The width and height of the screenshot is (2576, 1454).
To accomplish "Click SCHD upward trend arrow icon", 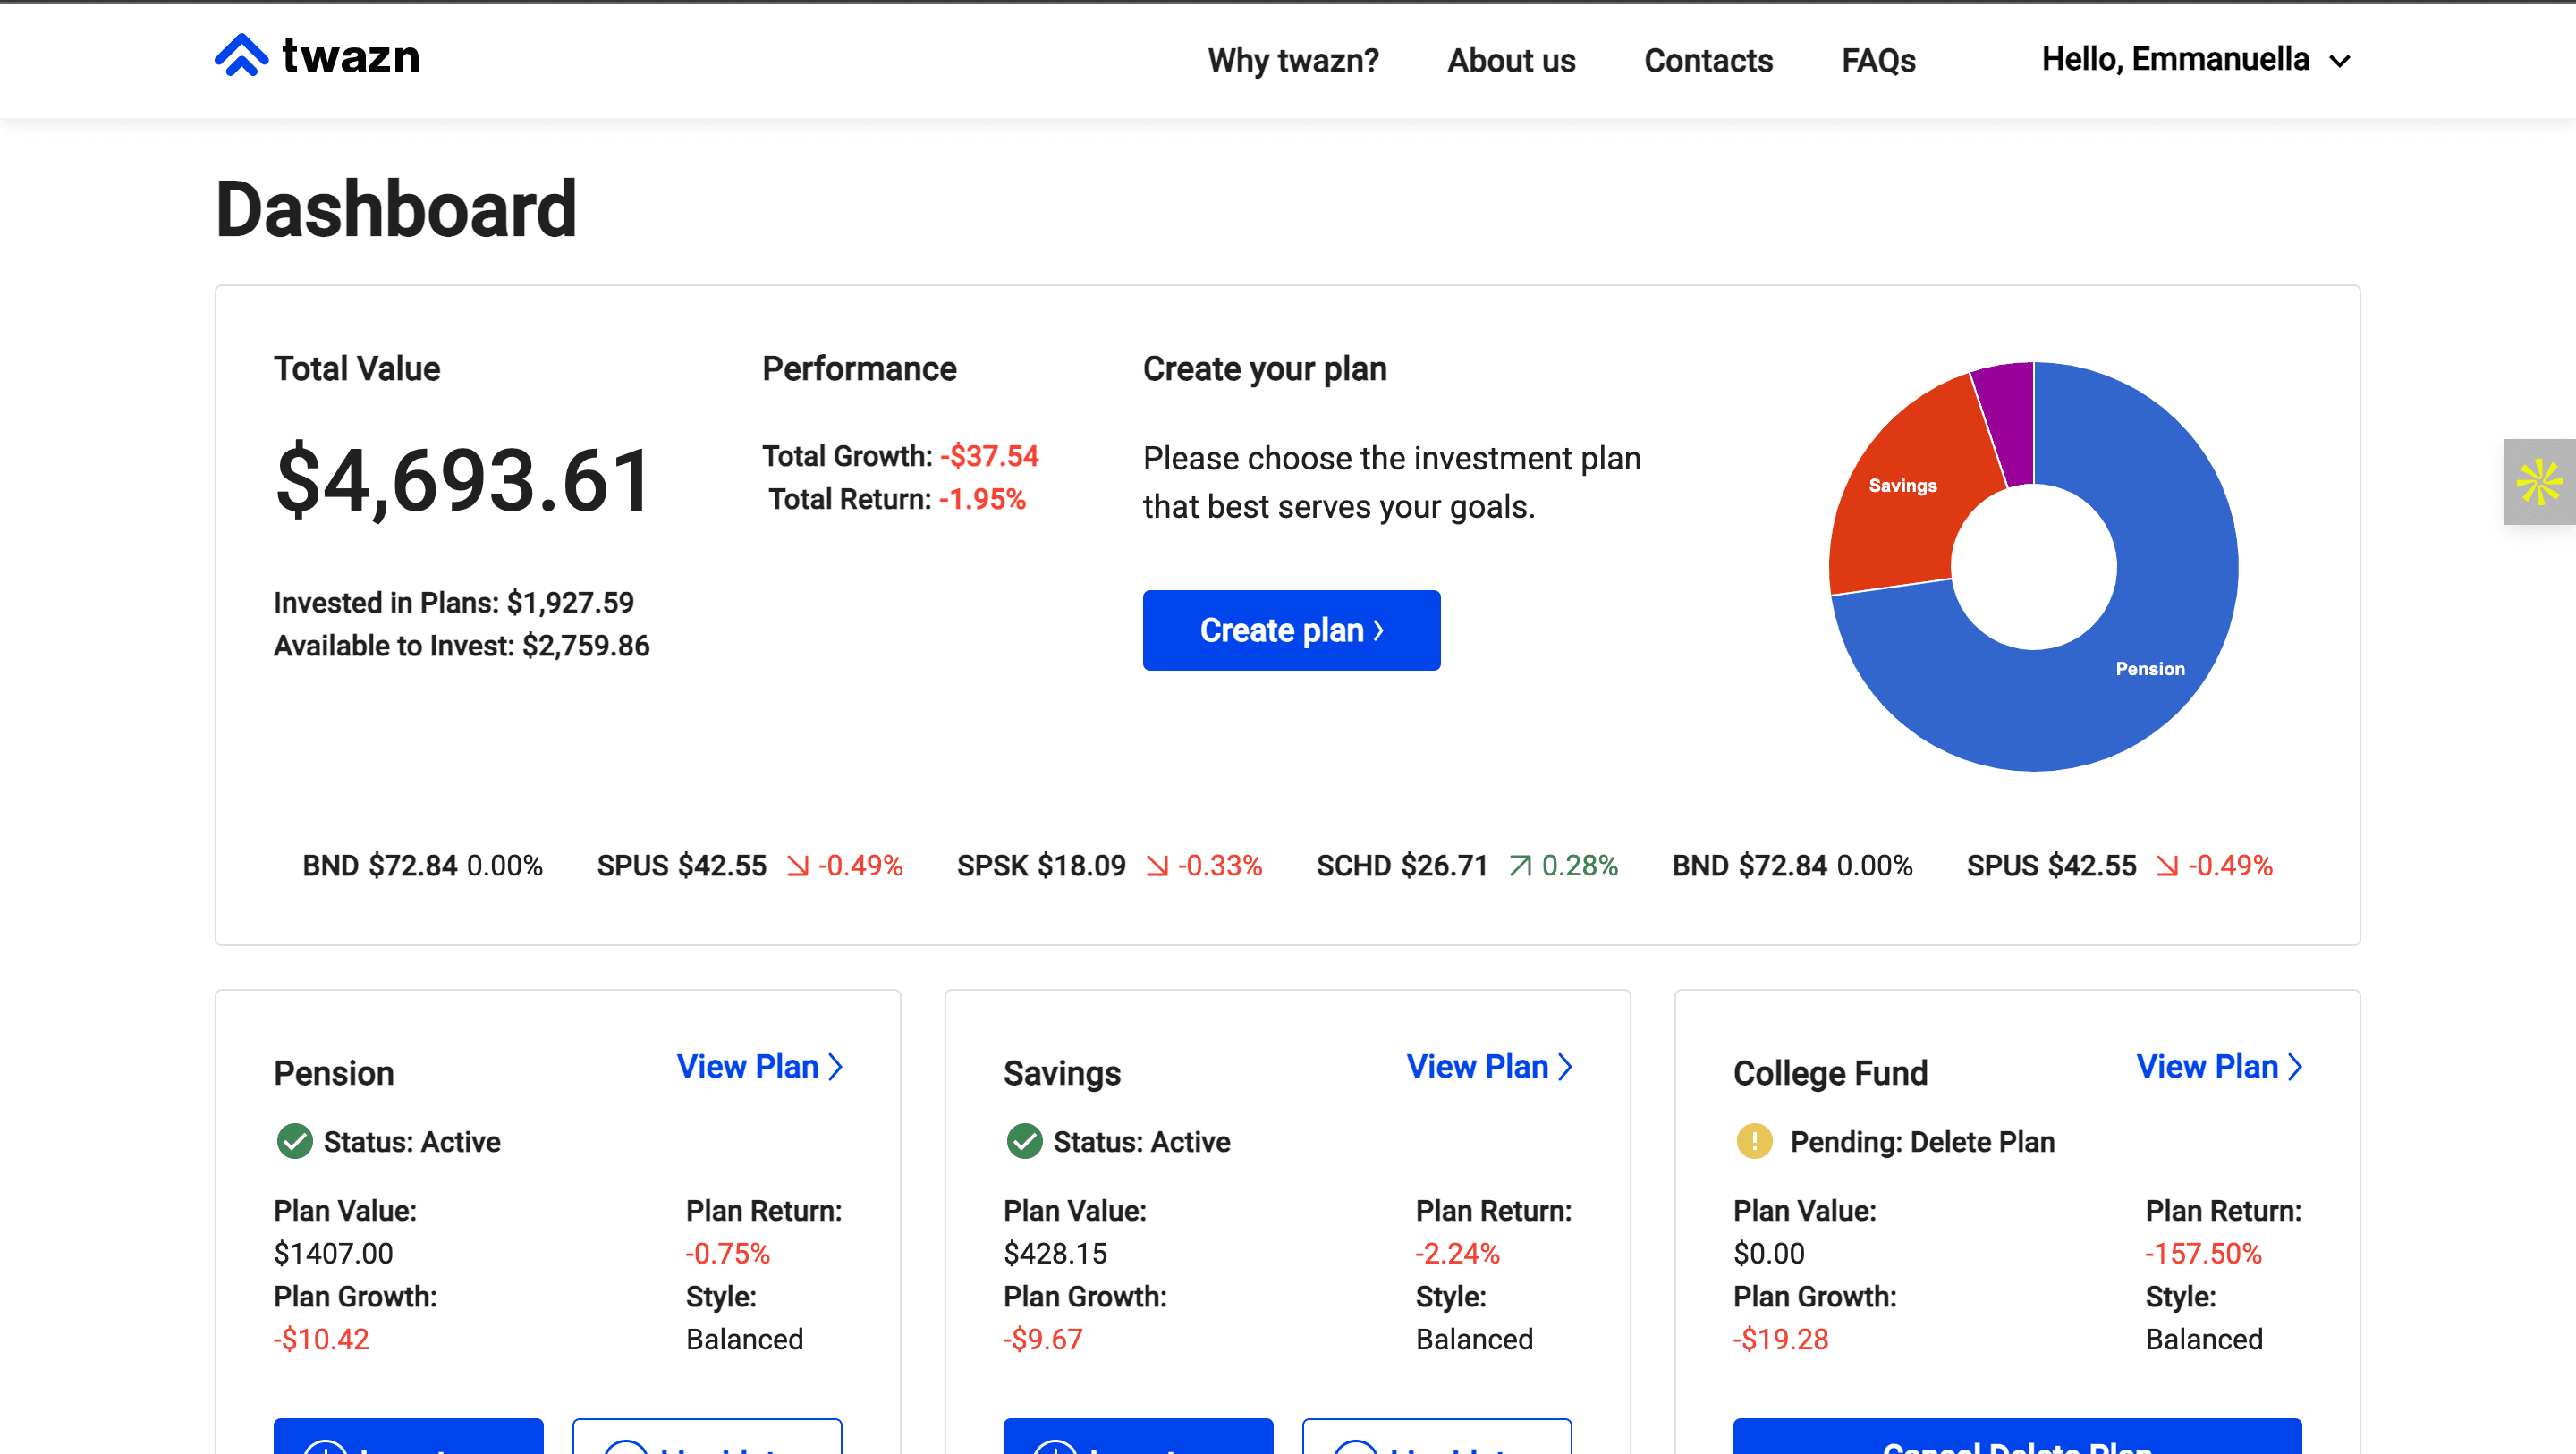I will [1520, 865].
